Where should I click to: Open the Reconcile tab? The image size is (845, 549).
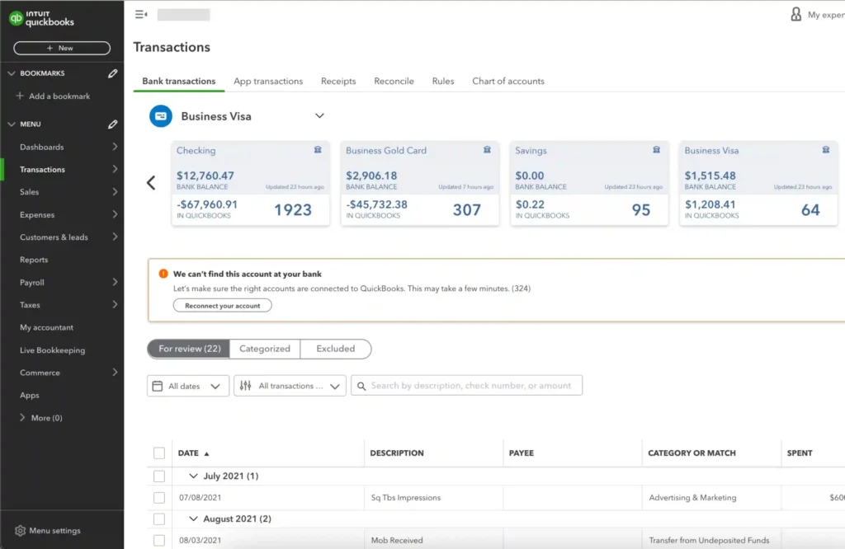394,82
